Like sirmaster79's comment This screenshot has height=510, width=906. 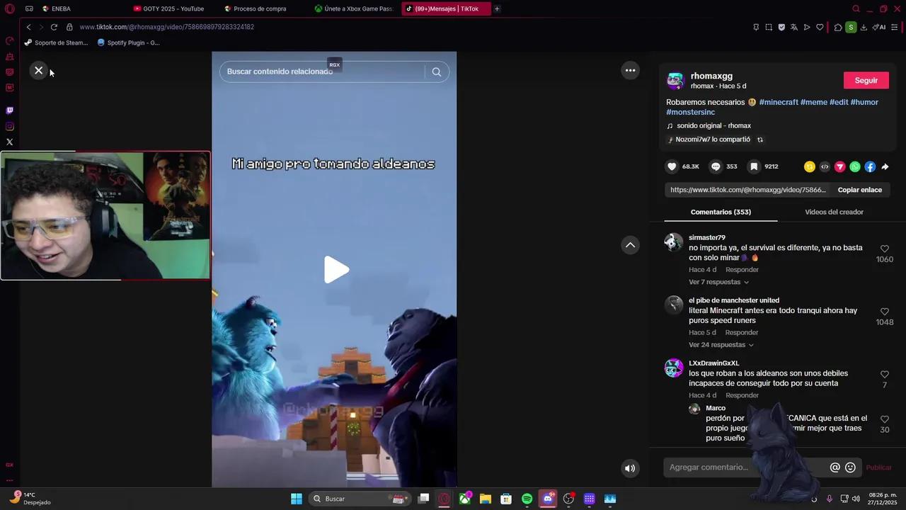click(884, 249)
